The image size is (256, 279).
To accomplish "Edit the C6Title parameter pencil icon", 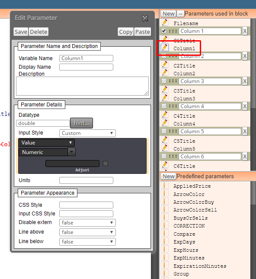I will point(165,165).
